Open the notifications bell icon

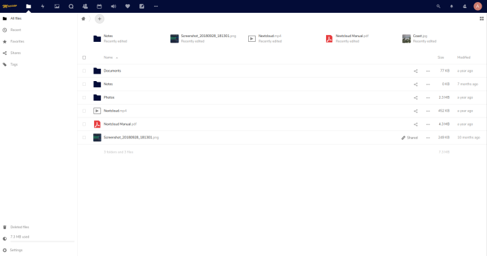tap(452, 6)
